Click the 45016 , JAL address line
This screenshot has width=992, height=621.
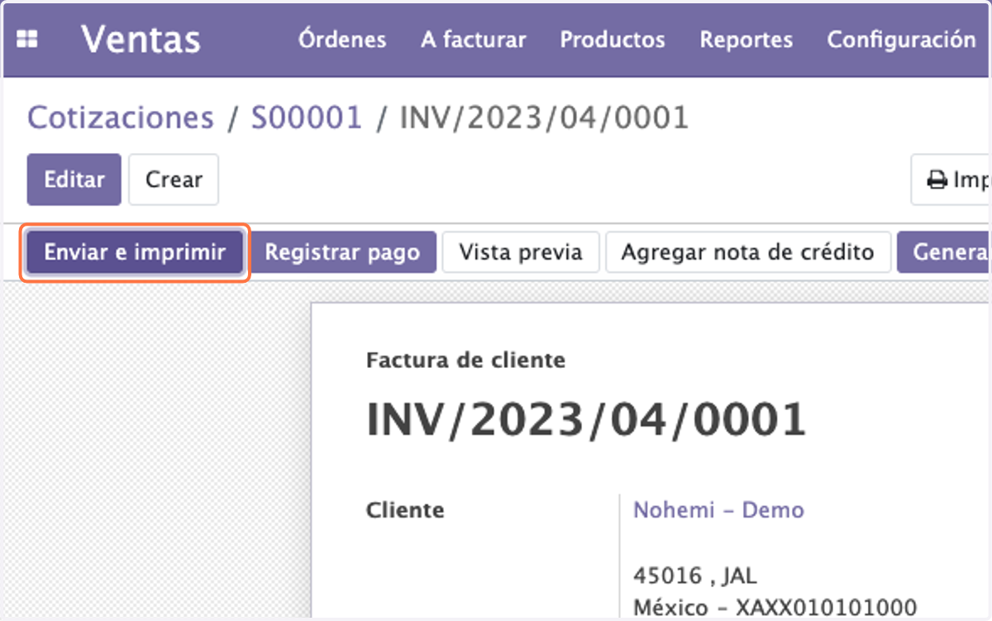[694, 575]
